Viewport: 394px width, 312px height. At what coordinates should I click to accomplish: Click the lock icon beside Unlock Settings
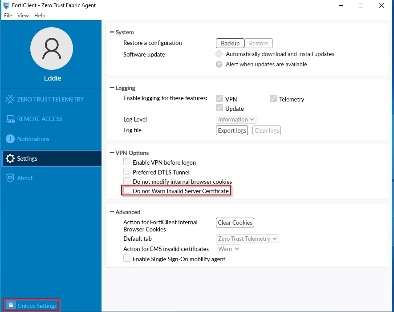point(11,305)
